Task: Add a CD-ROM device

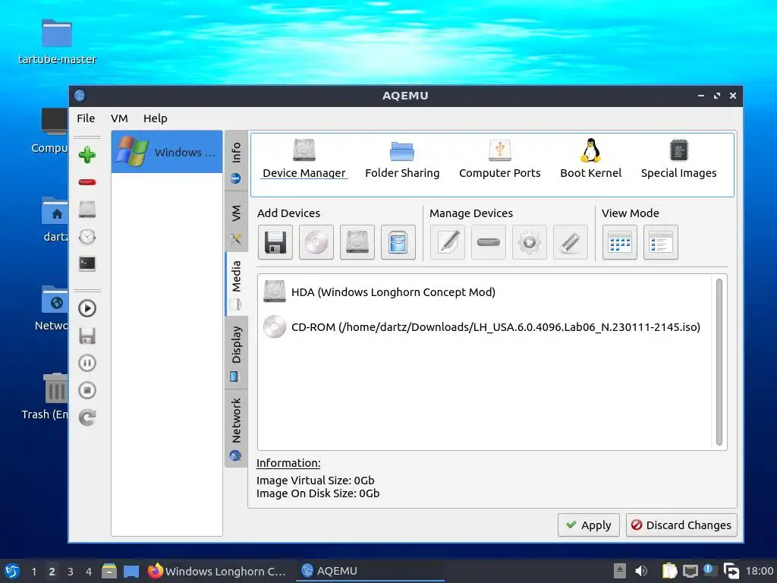Action: [x=316, y=242]
